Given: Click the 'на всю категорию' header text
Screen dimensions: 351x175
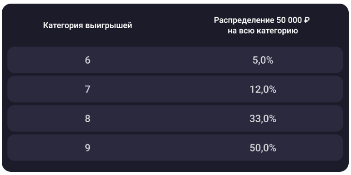Looking at the screenshot, I should (263, 31).
